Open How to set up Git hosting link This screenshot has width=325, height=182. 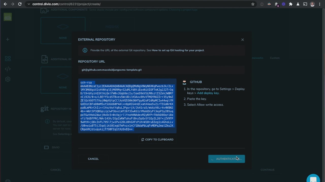(178, 50)
